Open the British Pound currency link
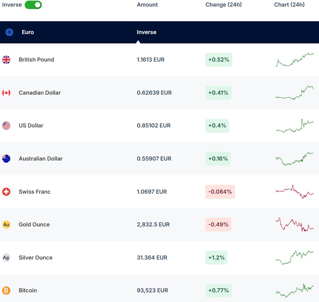The width and height of the screenshot is (319, 302). click(36, 60)
